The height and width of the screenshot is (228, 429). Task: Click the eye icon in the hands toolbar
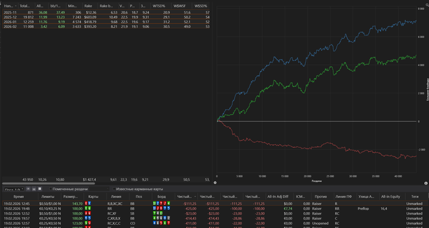coord(28,189)
